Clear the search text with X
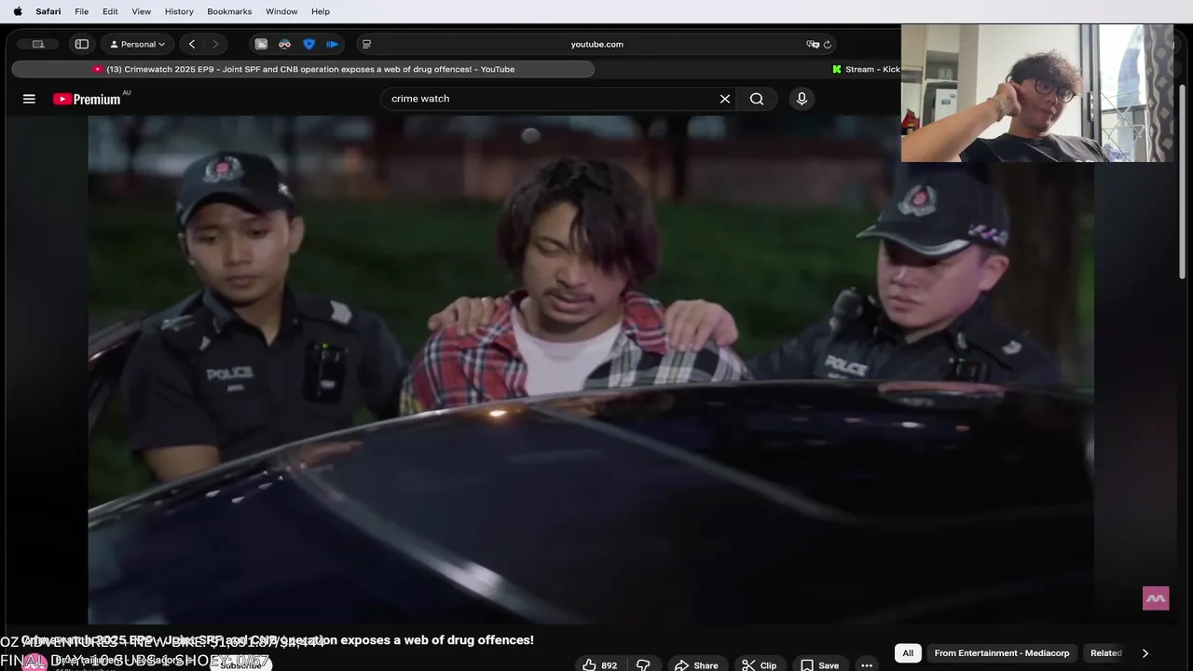1193x671 pixels. (x=724, y=99)
